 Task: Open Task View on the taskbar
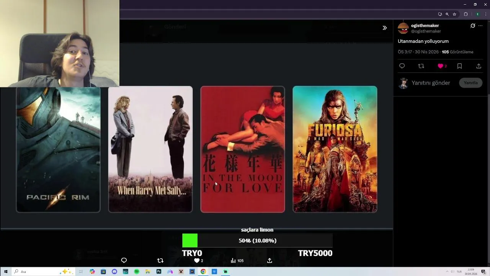click(x=81, y=272)
